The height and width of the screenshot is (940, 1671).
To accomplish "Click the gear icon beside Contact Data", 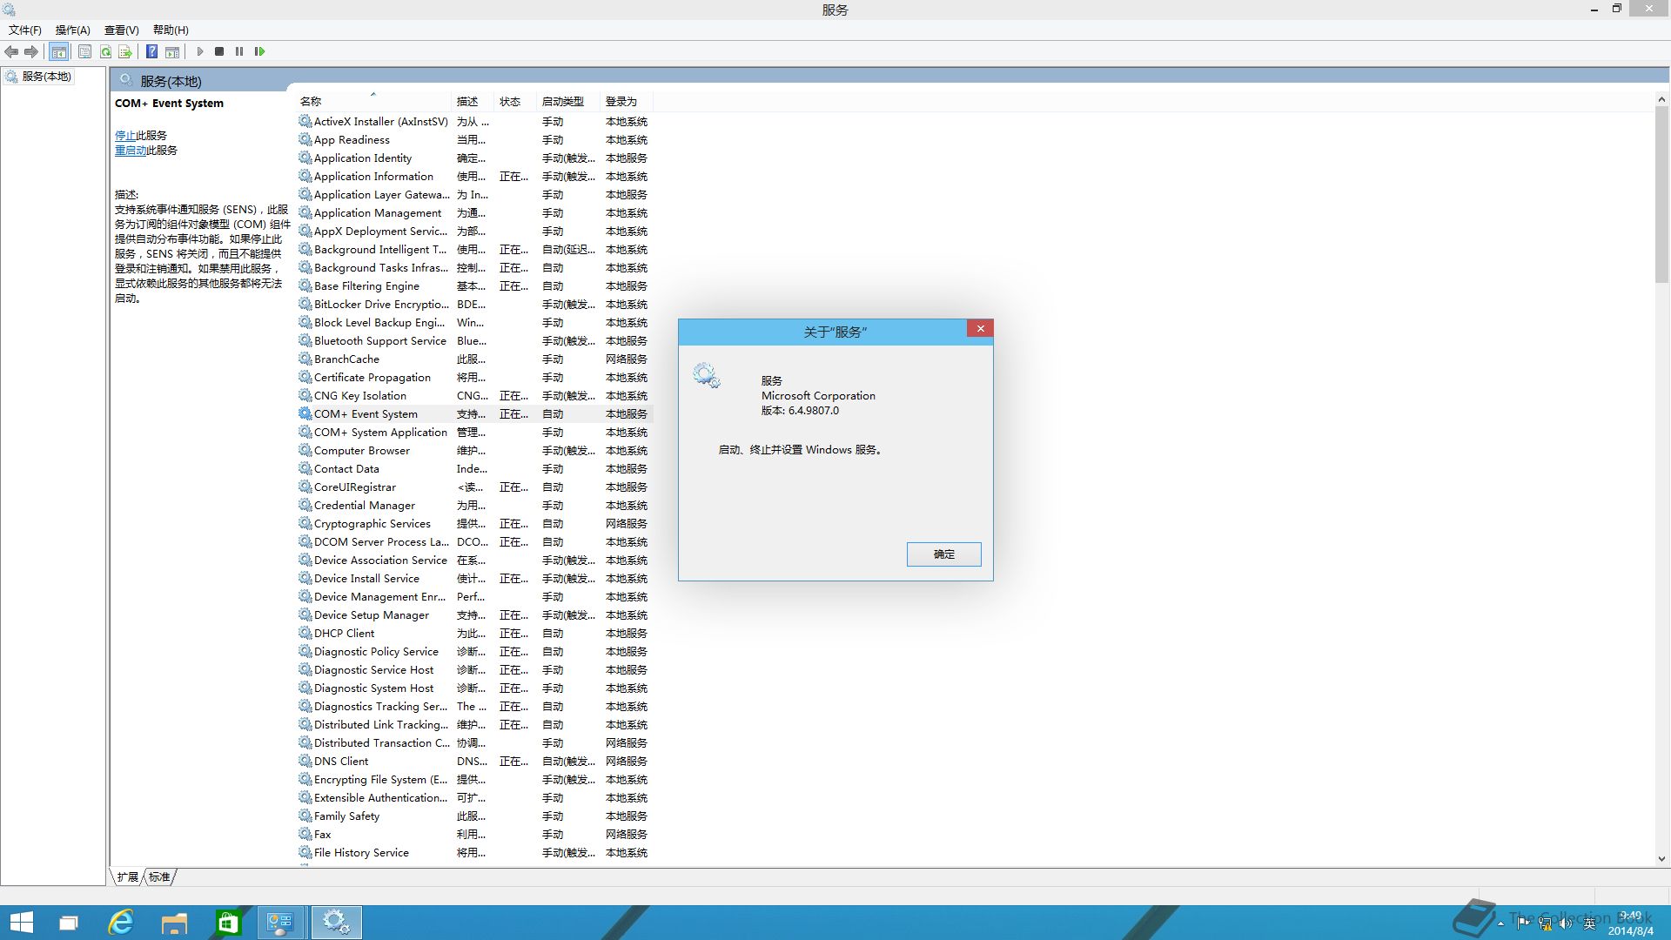I will pyautogui.click(x=305, y=468).
